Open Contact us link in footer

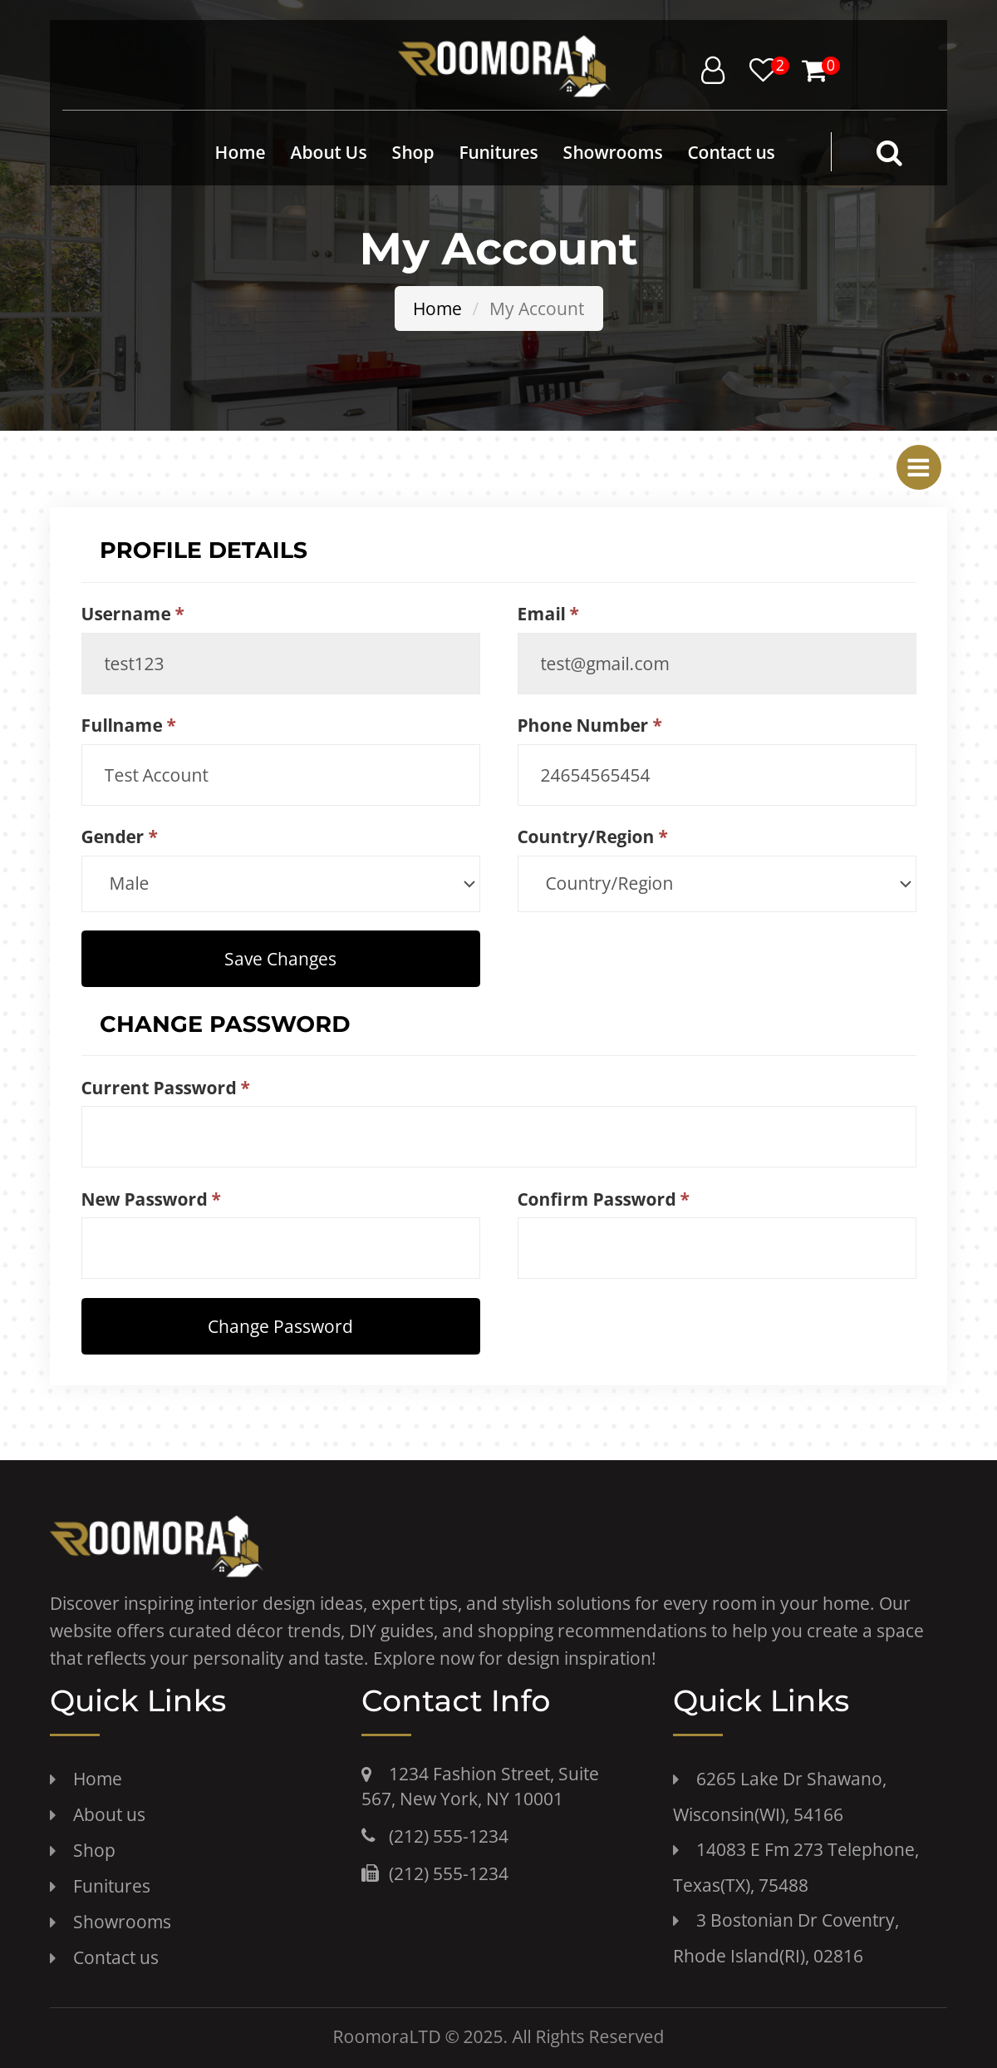pyautogui.click(x=115, y=1957)
